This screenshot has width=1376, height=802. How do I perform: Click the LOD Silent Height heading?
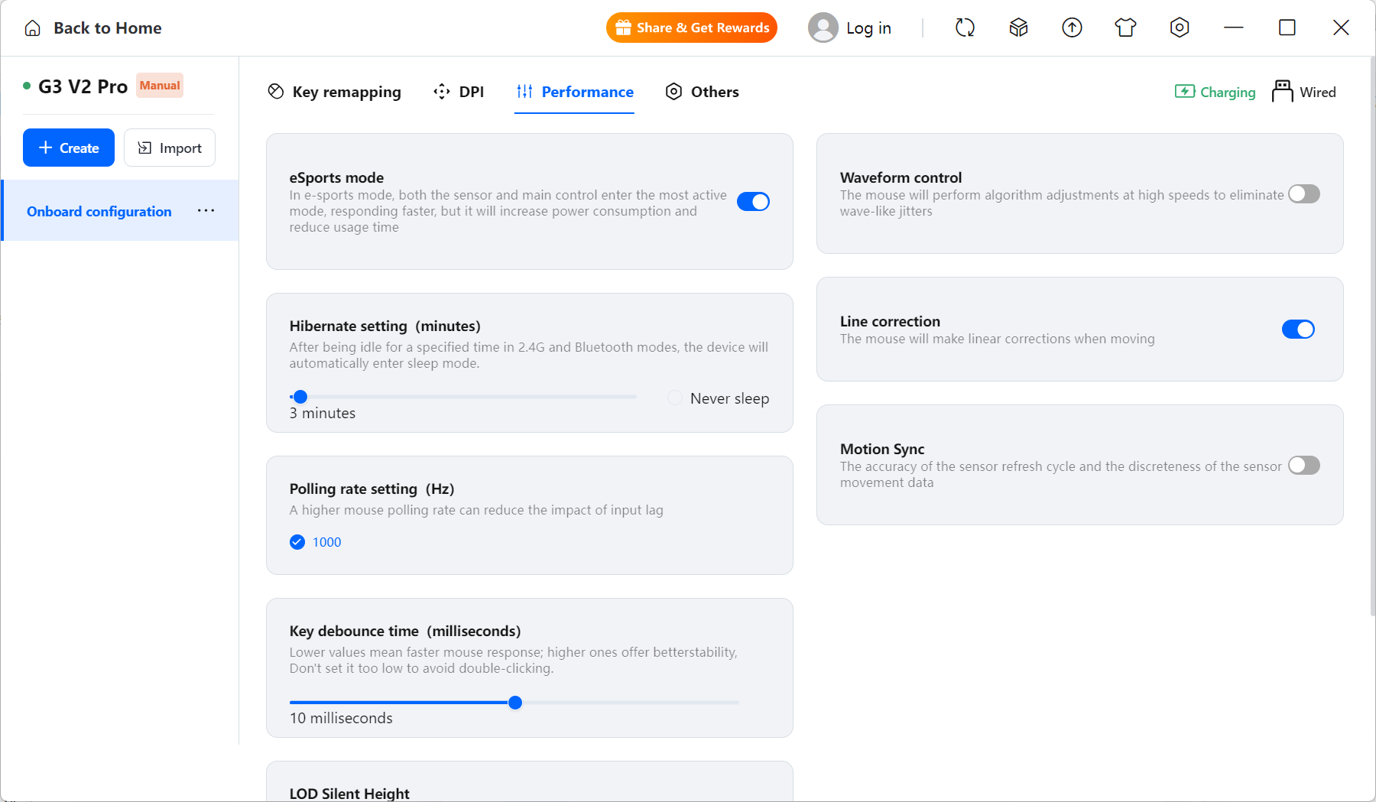pos(349,794)
